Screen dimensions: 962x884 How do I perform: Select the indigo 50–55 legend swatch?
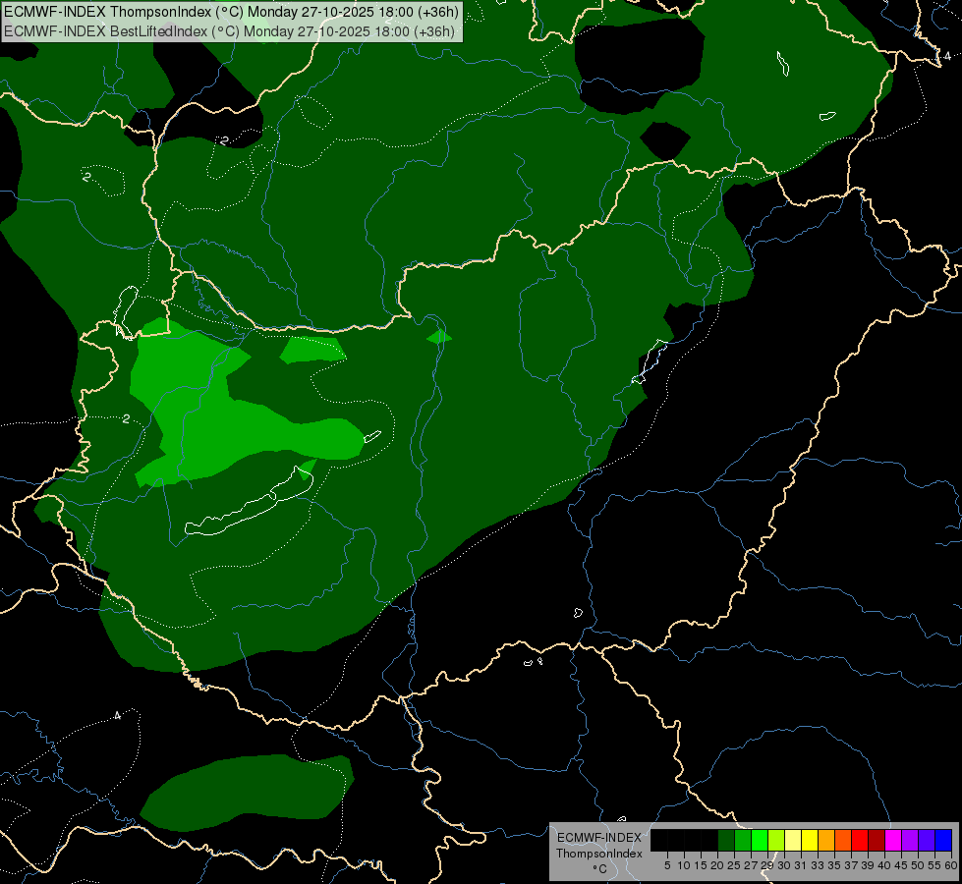coord(927,840)
